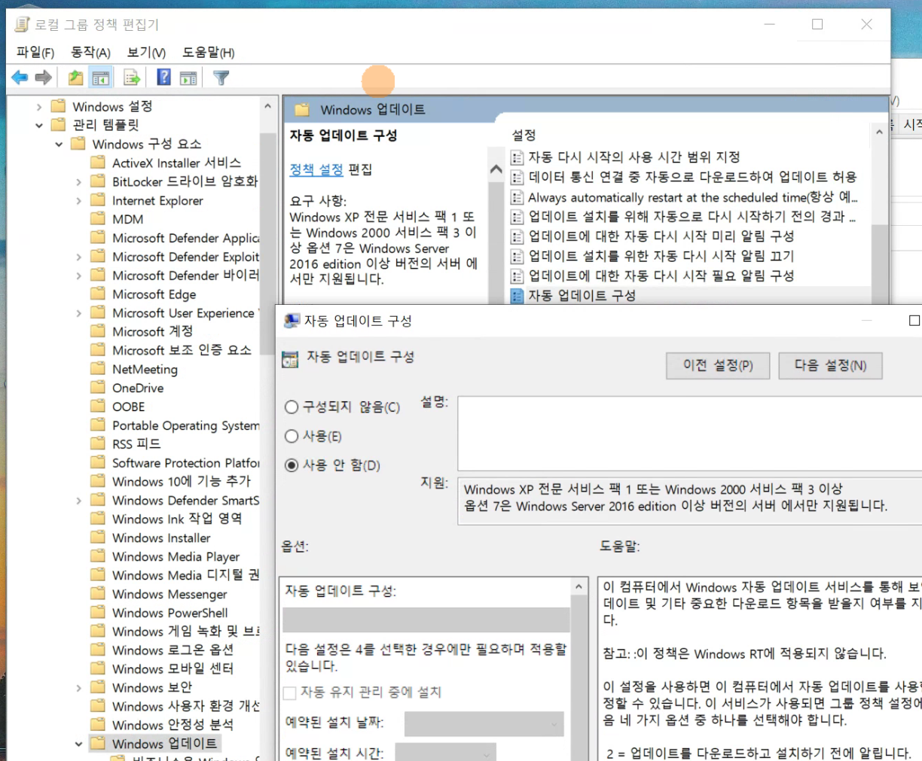The image size is (922, 761).
Task: Click the setting icon for Always automatically restart row
Action: [517, 197]
